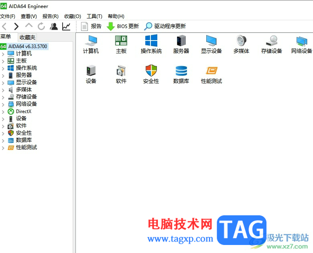Open the 网络设备 icon in main pane

click(302, 41)
